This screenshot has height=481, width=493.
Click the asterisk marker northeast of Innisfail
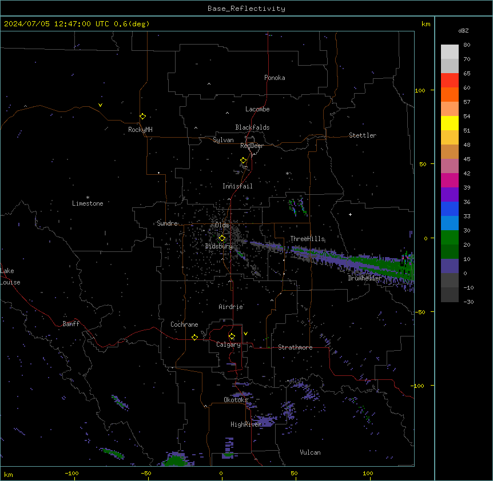pos(287,173)
